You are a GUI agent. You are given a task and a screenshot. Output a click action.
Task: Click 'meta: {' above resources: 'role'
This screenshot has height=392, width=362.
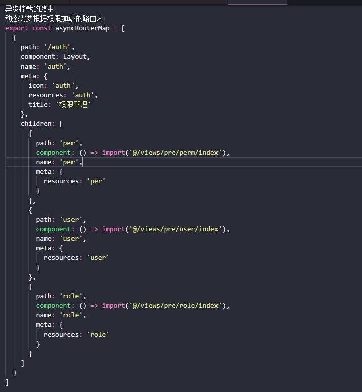click(49, 325)
